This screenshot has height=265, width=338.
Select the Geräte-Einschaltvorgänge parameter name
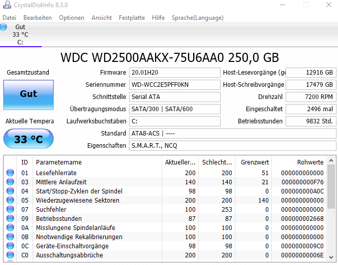[x=72, y=246]
